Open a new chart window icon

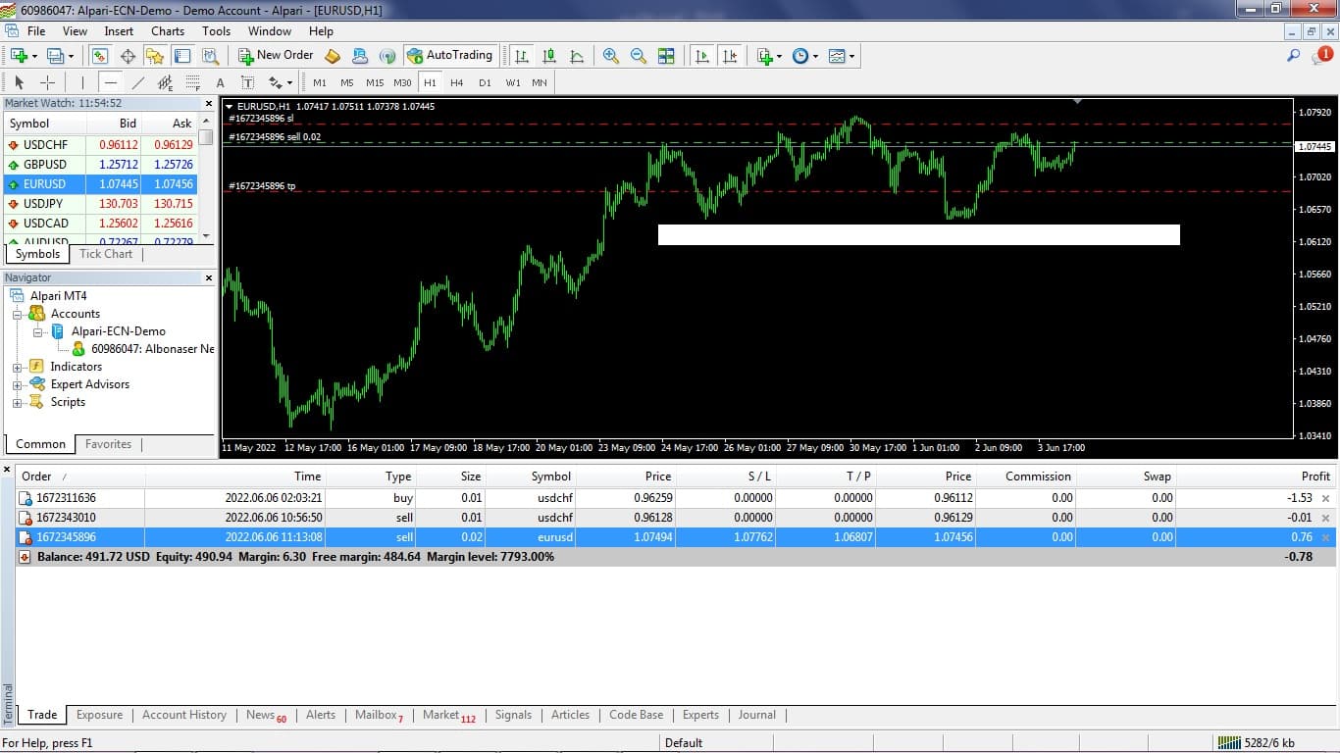pos(19,56)
